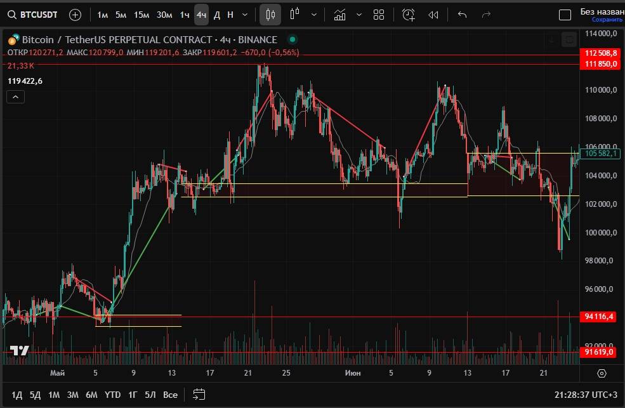Expand the timeframe interval dropdown arrow
Image resolution: width=625 pixels, height=408 pixels.
245,15
